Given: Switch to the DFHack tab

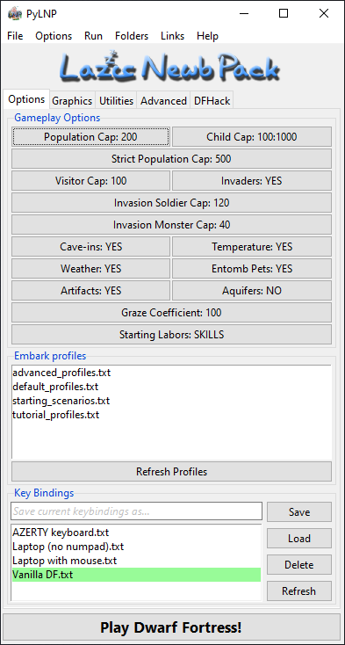Looking at the screenshot, I should coord(212,101).
